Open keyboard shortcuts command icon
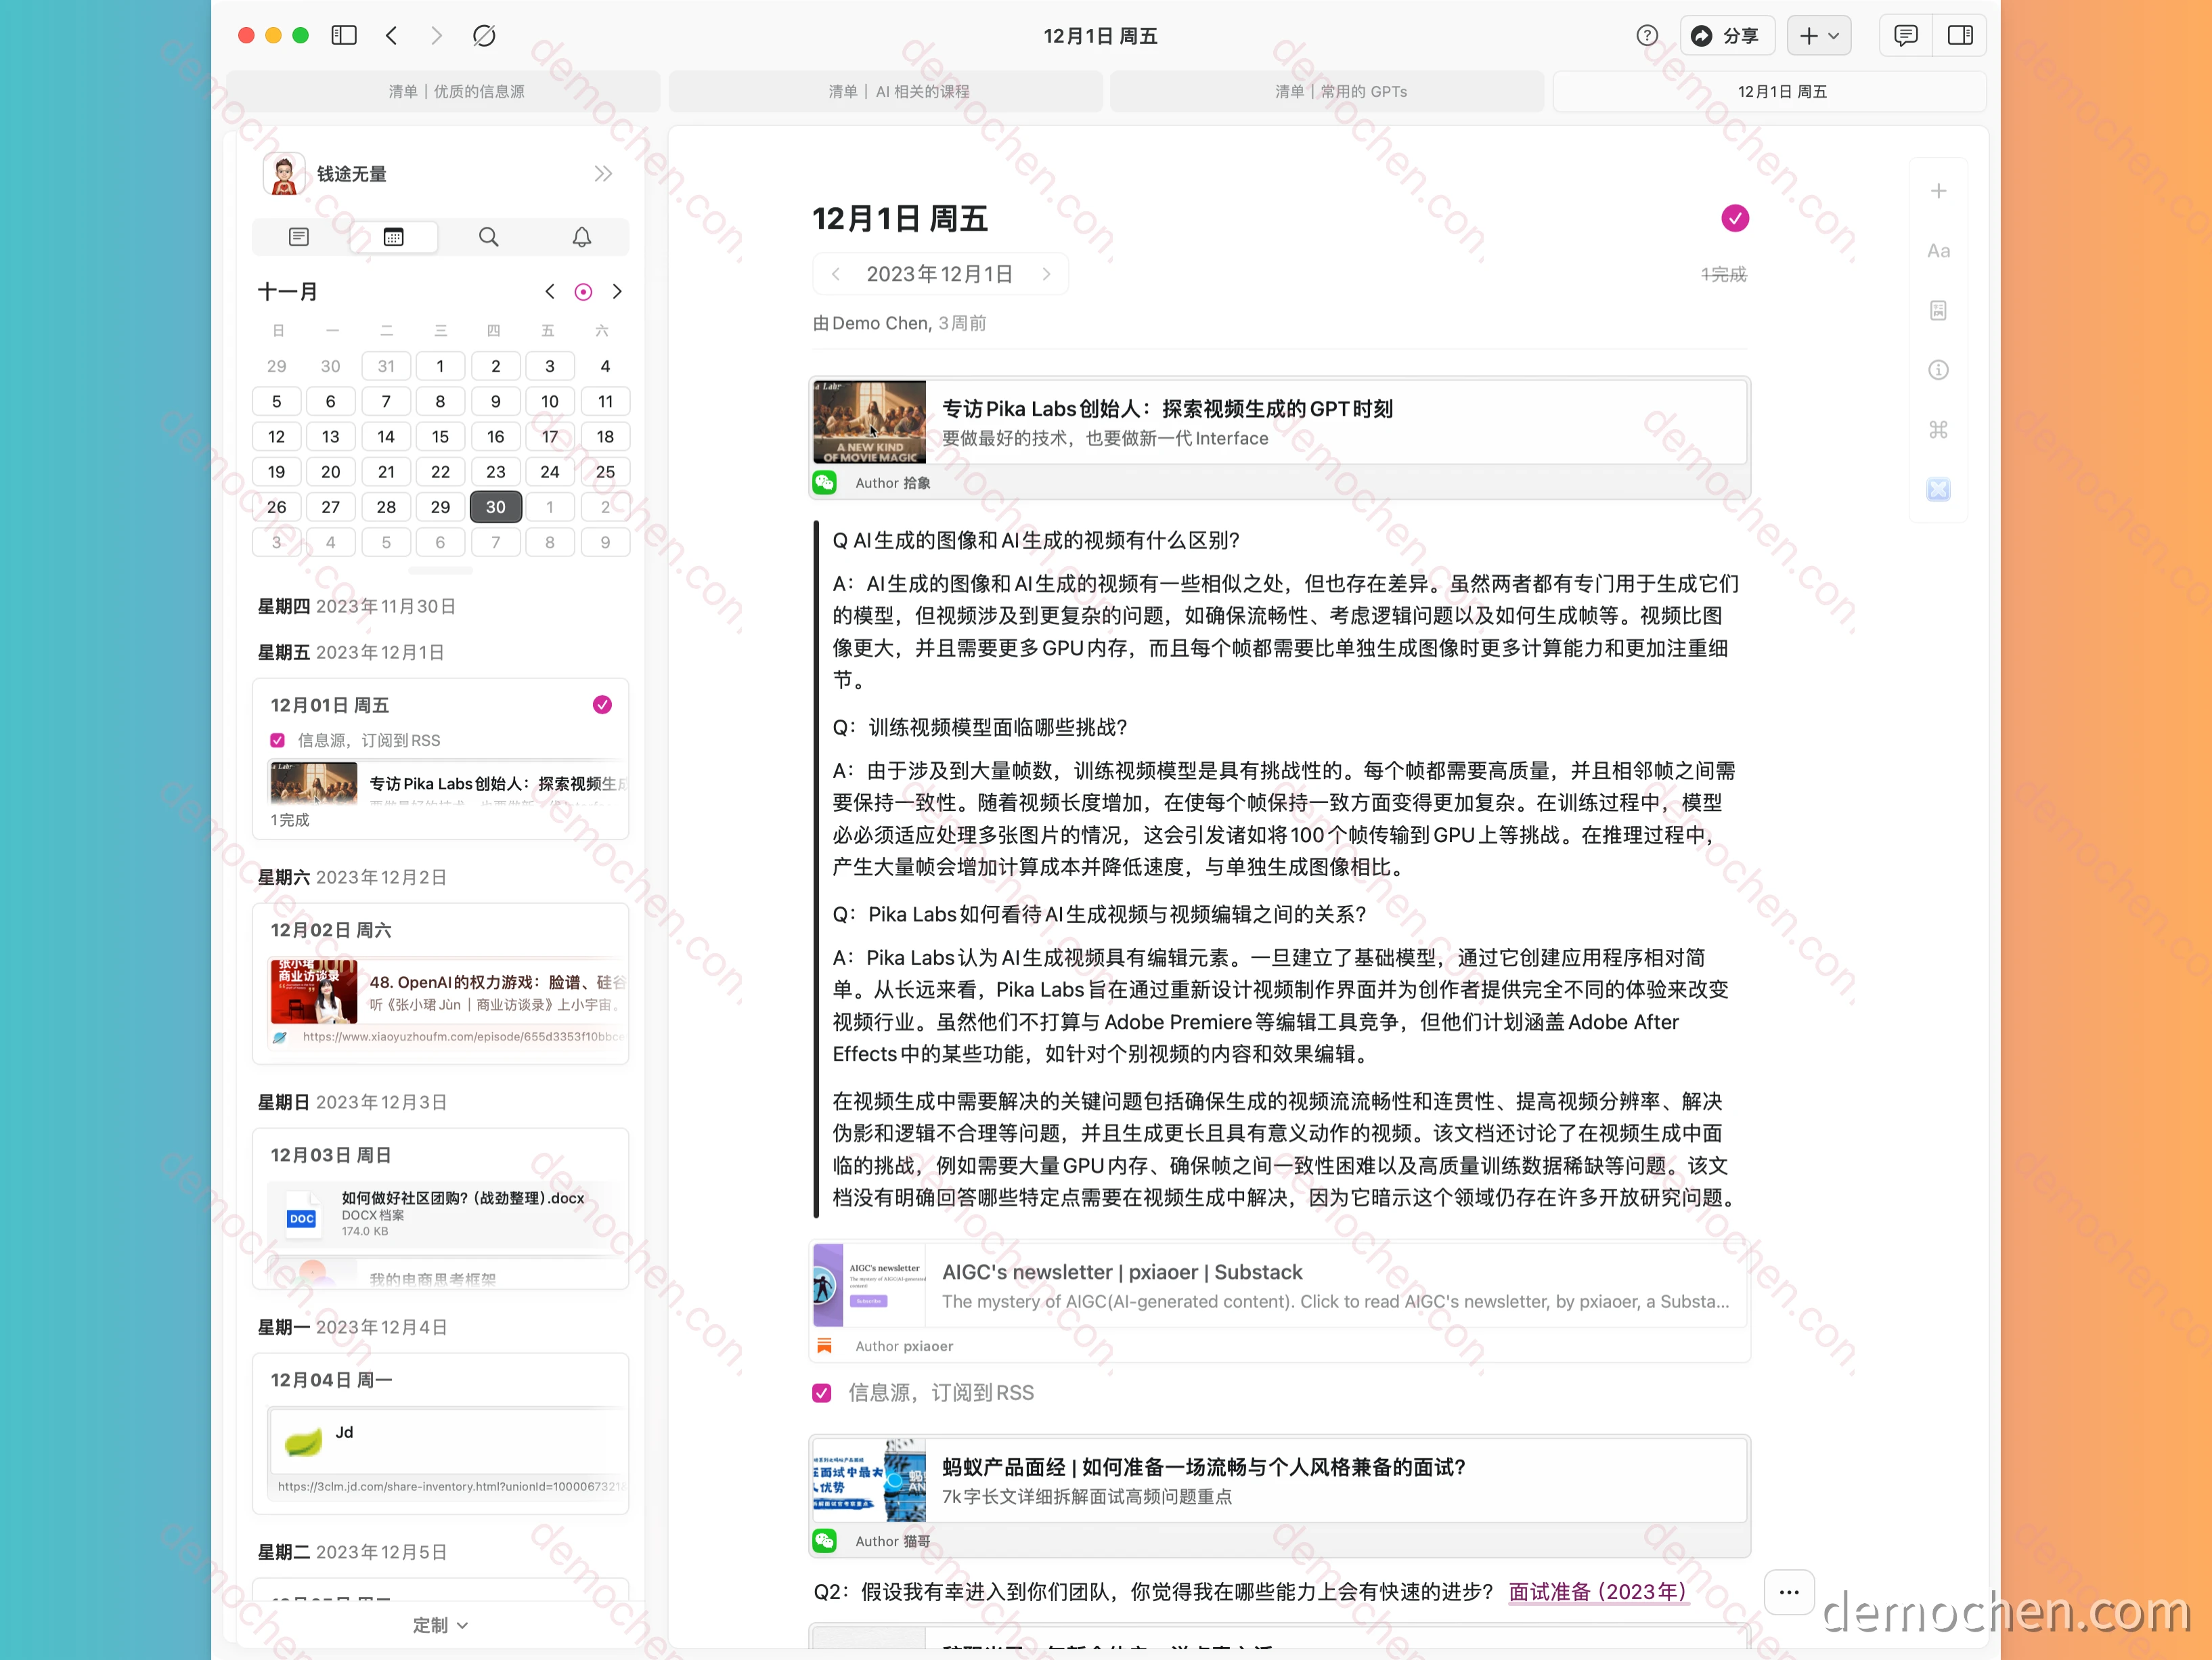Viewport: 2212px width, 1660px height. coord(1938,430)
